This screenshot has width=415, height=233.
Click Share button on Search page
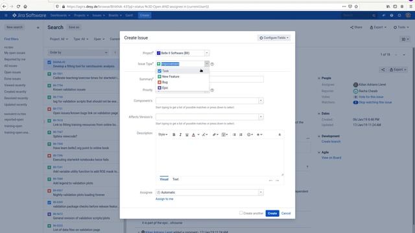(356, 27)
